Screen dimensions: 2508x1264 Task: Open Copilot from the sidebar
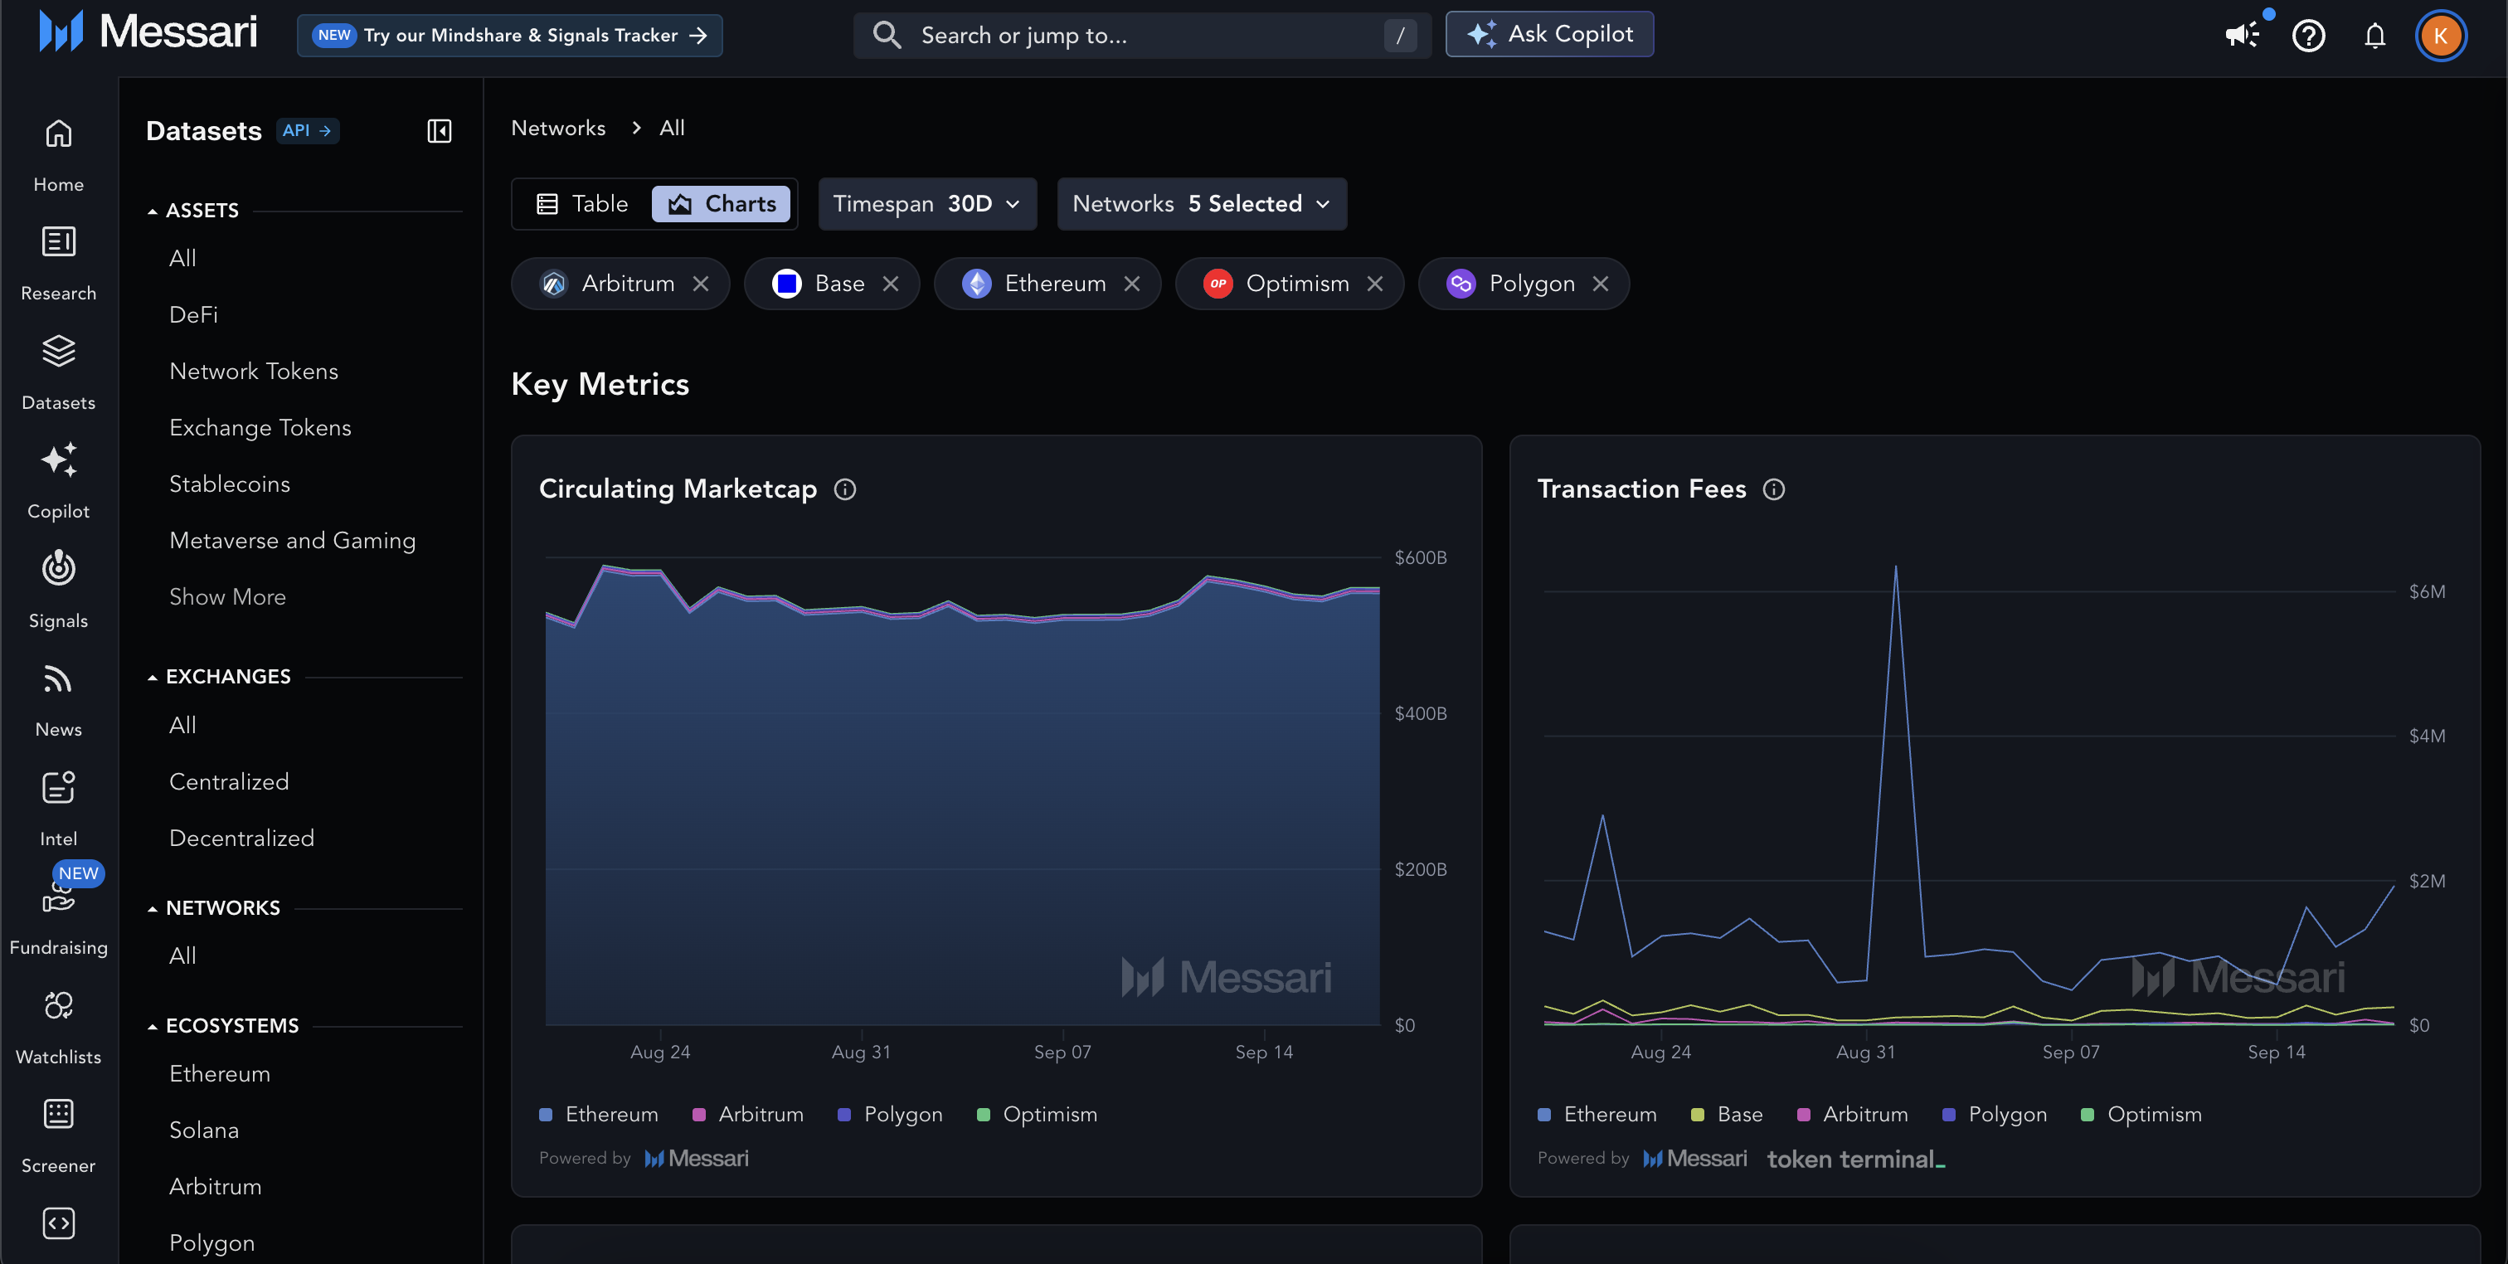click(58, 482)
